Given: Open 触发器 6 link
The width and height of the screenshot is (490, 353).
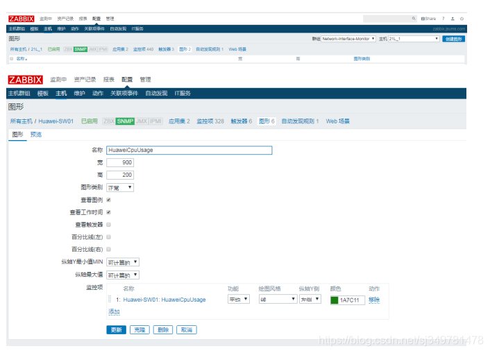Looking at the screenshot, I should click(x=242, y=121).
